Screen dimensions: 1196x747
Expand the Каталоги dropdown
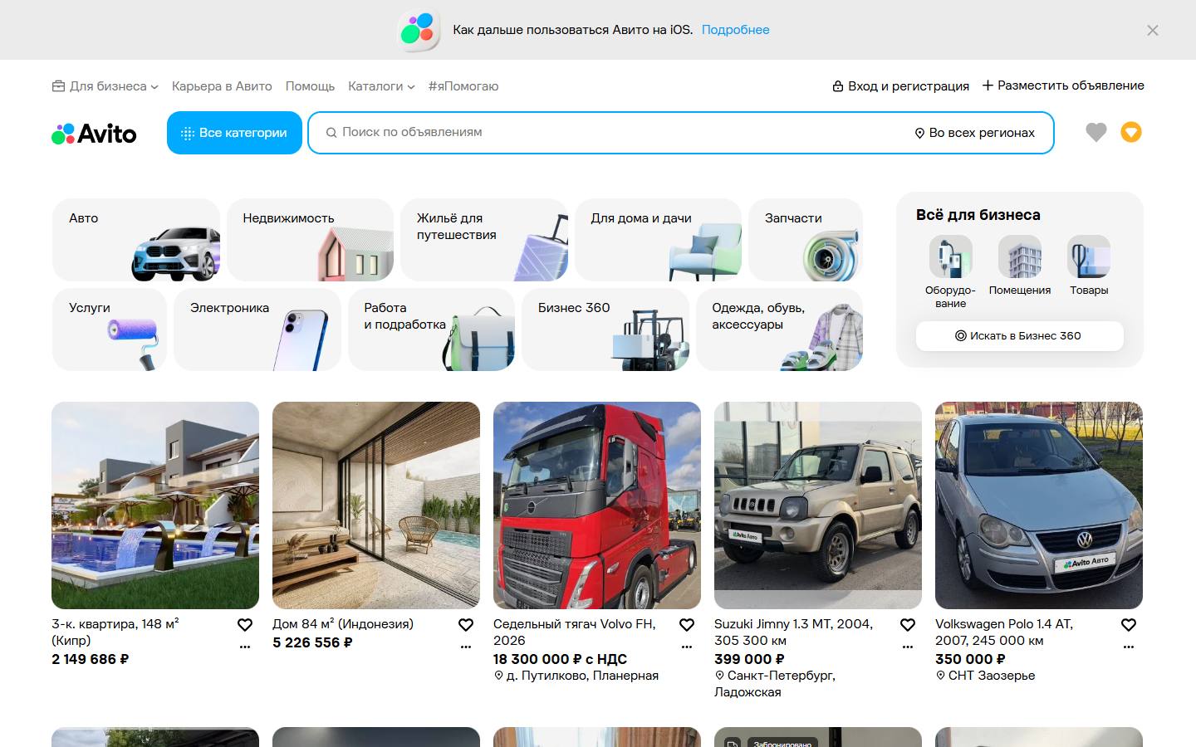click(x=381, y=86)
